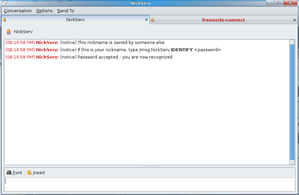Open the Options menu
Viewport: 299px width, 195px height.
click(x=44, y=11)
